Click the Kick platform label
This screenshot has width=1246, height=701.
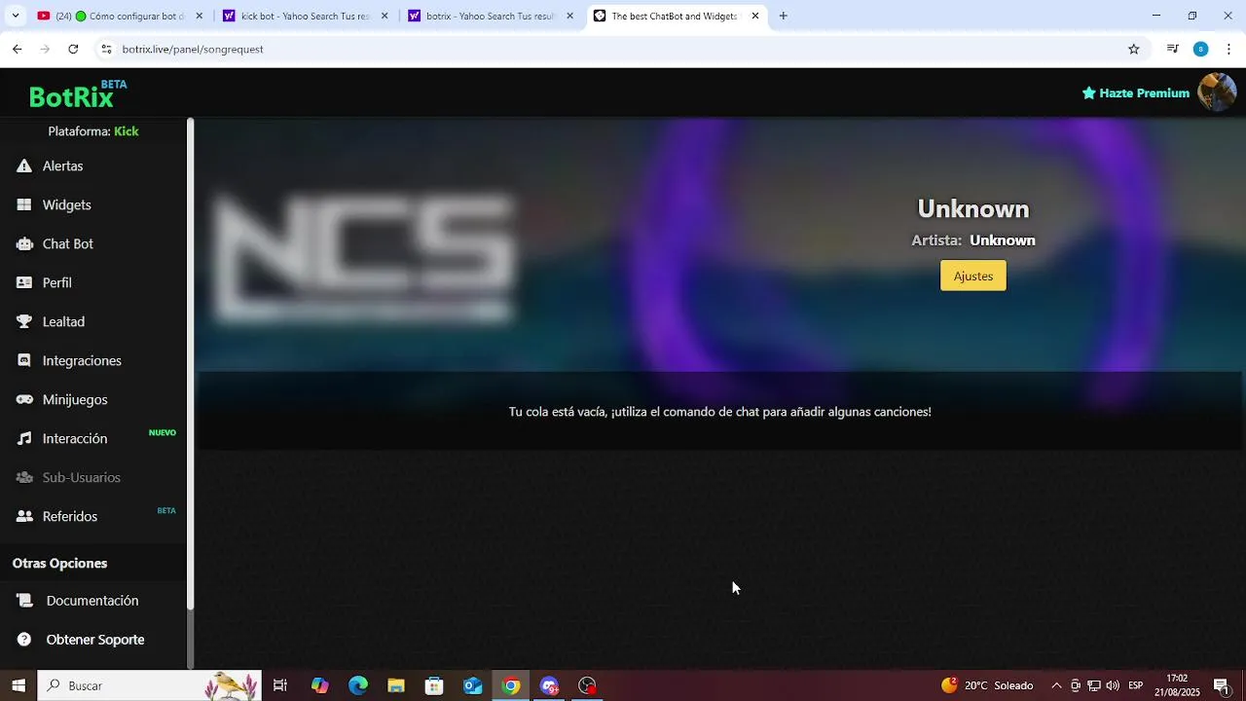127,131
